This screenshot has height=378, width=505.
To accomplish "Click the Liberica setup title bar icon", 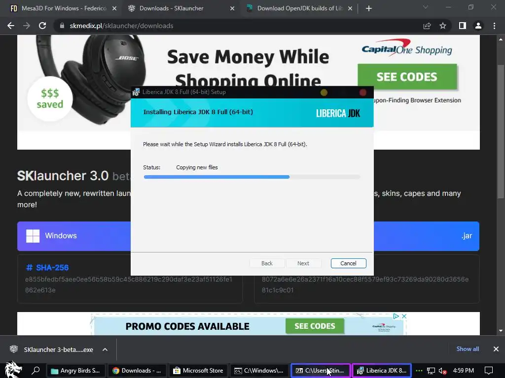I will pyautogui.click(x=136, y=92).
